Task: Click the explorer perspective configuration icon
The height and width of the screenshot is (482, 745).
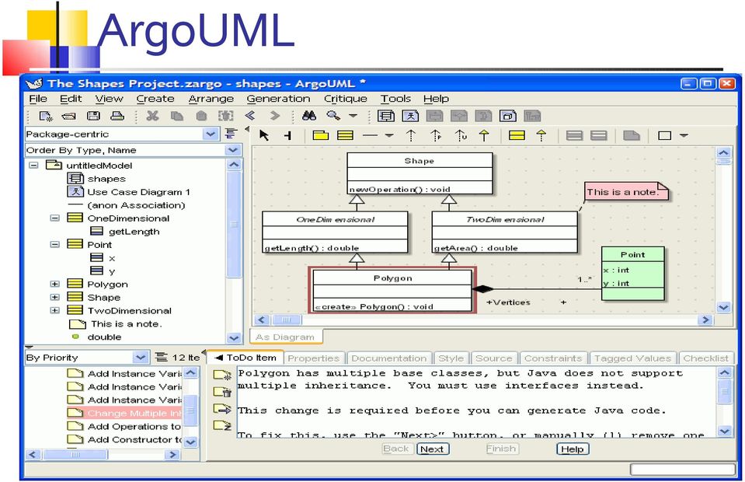Action: click(x=231, y=134)
